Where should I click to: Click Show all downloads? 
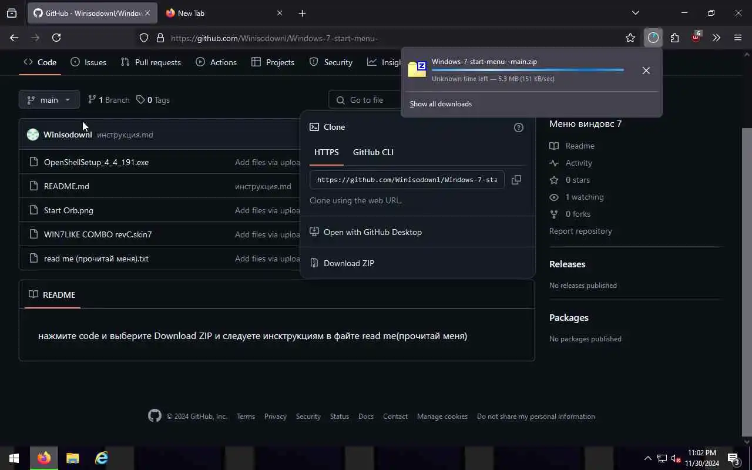click(x=441, y=104)
